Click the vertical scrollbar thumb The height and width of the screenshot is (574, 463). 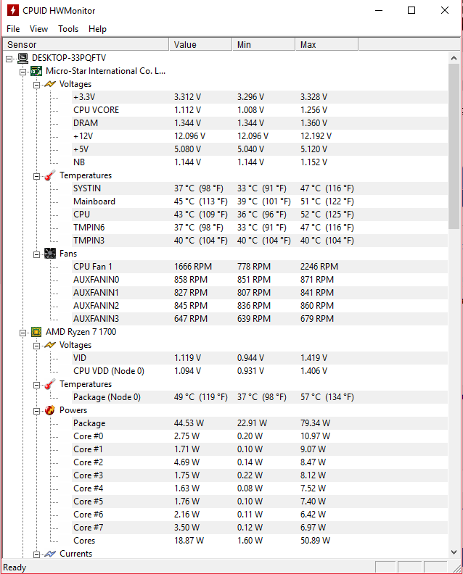pos(454,146)
